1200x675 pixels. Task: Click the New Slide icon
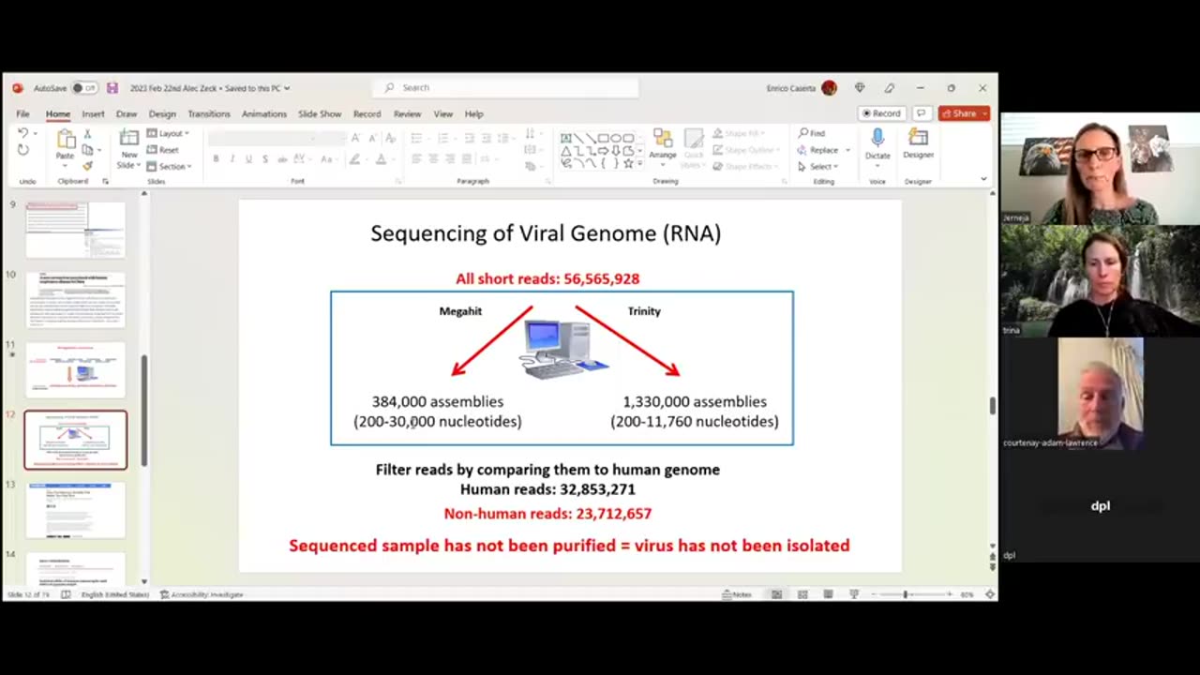pyautogui.click(x=129, y=139)
